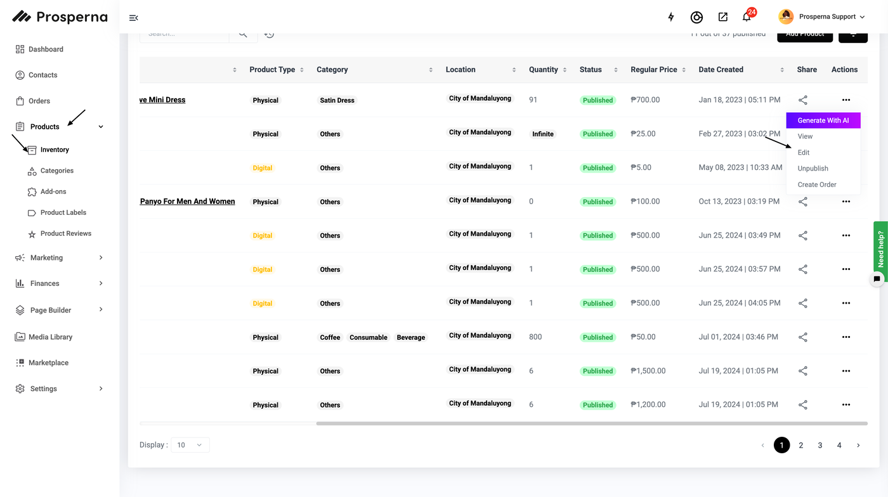Open Prosperna Support account dropdown
The image size is (888, 497).
(821, 17)
